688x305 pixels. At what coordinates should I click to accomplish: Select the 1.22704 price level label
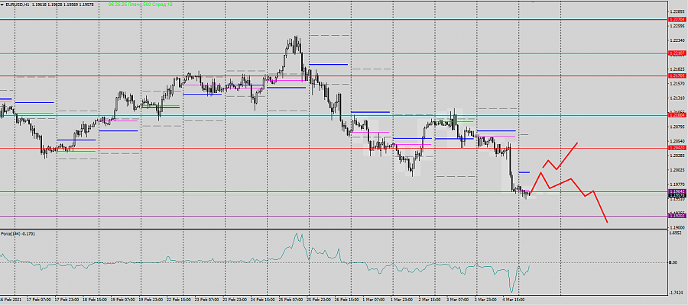pos(677,20)
